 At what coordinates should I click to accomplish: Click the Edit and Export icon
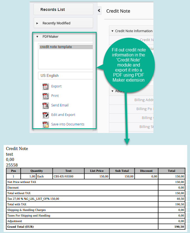pos(46,115)
